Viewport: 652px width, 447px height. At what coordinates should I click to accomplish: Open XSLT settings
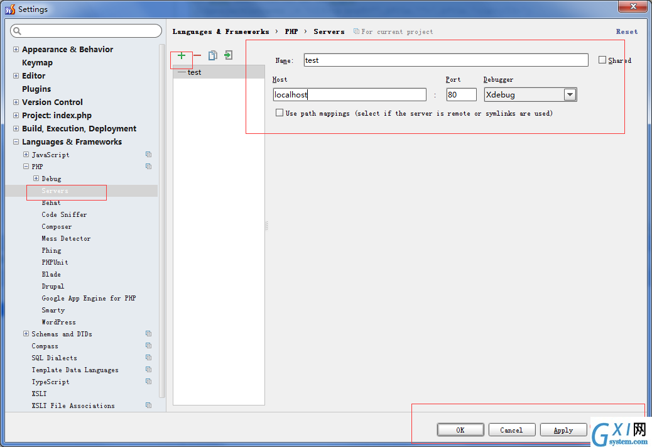(x=39, y=394)
